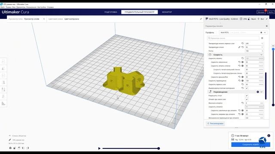
Task: Click function icon on wall speed row
Action: click(x=242, y=66)
